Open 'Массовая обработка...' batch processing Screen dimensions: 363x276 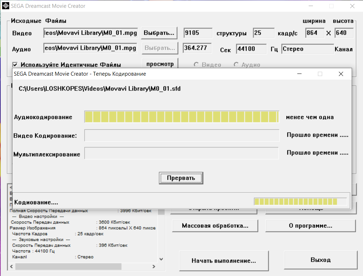pyautogui.click(x=215, y=226)
